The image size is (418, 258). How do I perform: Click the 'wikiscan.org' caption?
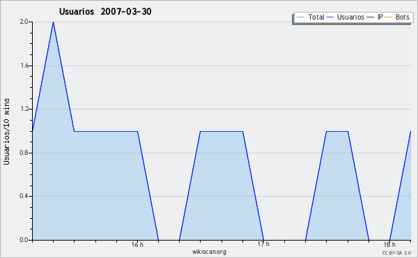click(x=209, y=252)
